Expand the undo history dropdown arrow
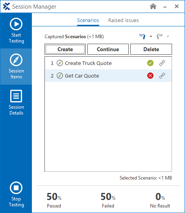Screen dimensions: 185x213 (151, 36)
